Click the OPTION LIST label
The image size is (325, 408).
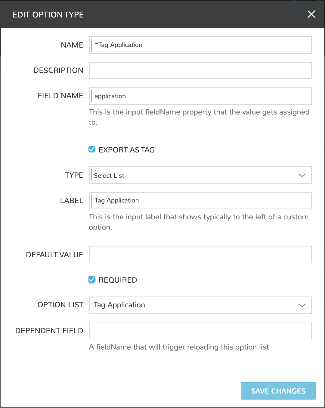60,305
